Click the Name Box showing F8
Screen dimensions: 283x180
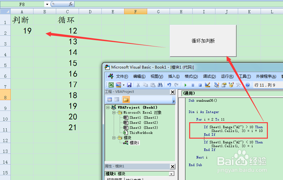(22, 4)
